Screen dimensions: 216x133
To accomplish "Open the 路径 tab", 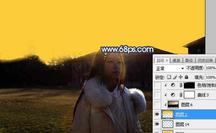I will [189, 60].
